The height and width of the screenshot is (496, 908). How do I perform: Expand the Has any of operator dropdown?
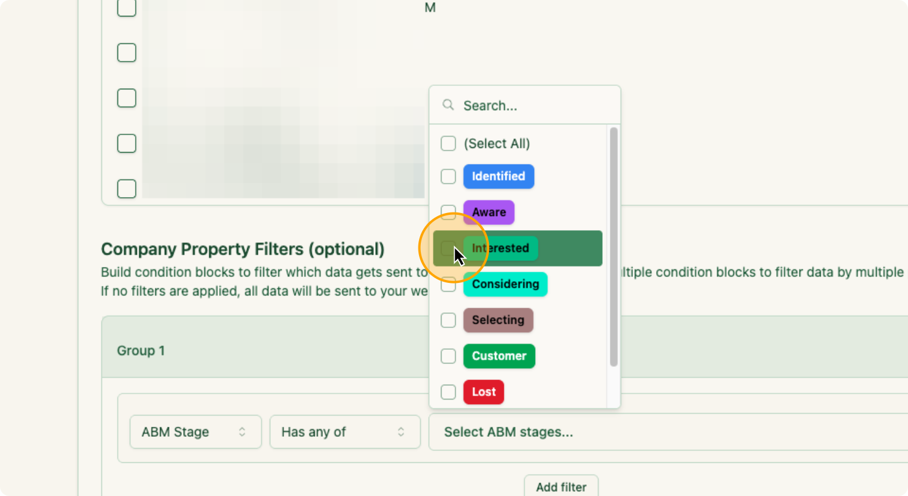344,432
